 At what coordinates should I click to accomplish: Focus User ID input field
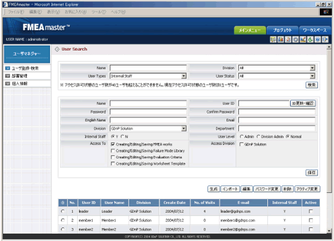pyautogui.click(x=263, y=103)
